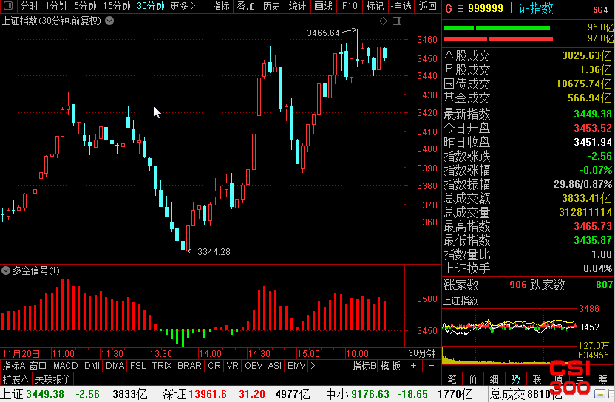The height and width of the screenshot is (402, 615).
Task: Click the 上证指数 mini intraday chart
Action: point(509,335)
